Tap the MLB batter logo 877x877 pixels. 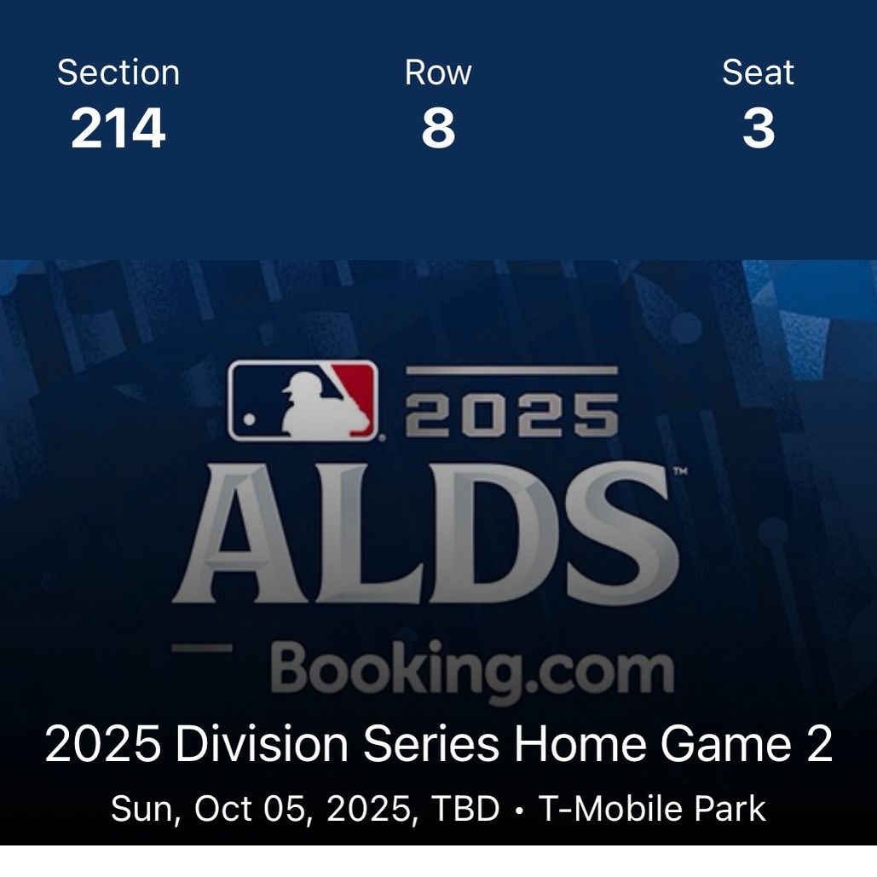(303, 401)
